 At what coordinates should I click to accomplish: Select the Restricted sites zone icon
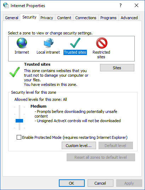tap(102, 43)
